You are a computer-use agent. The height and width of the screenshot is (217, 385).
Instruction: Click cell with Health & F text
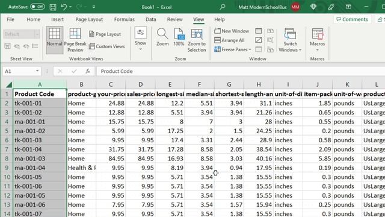81,168
